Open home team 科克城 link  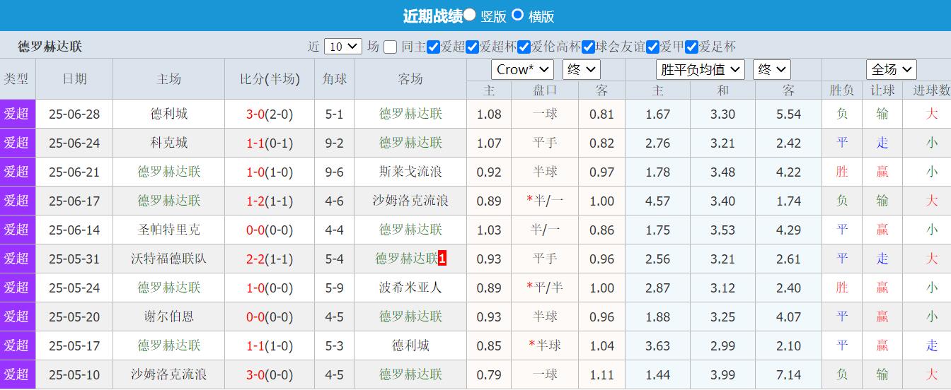pyautogui.click(x=169, y=143)
